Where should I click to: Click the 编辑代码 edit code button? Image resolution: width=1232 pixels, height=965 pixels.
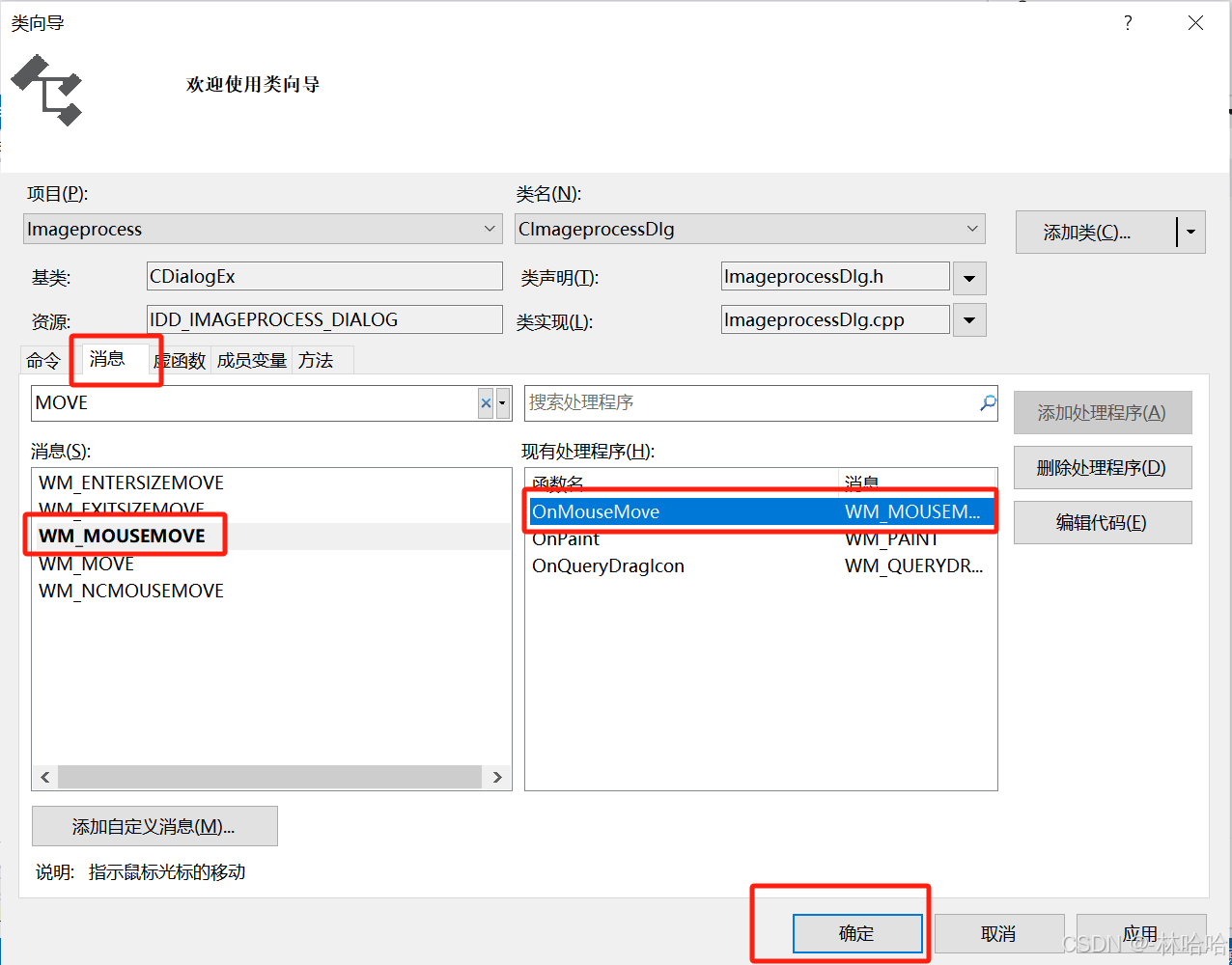tap(1102, 522)
